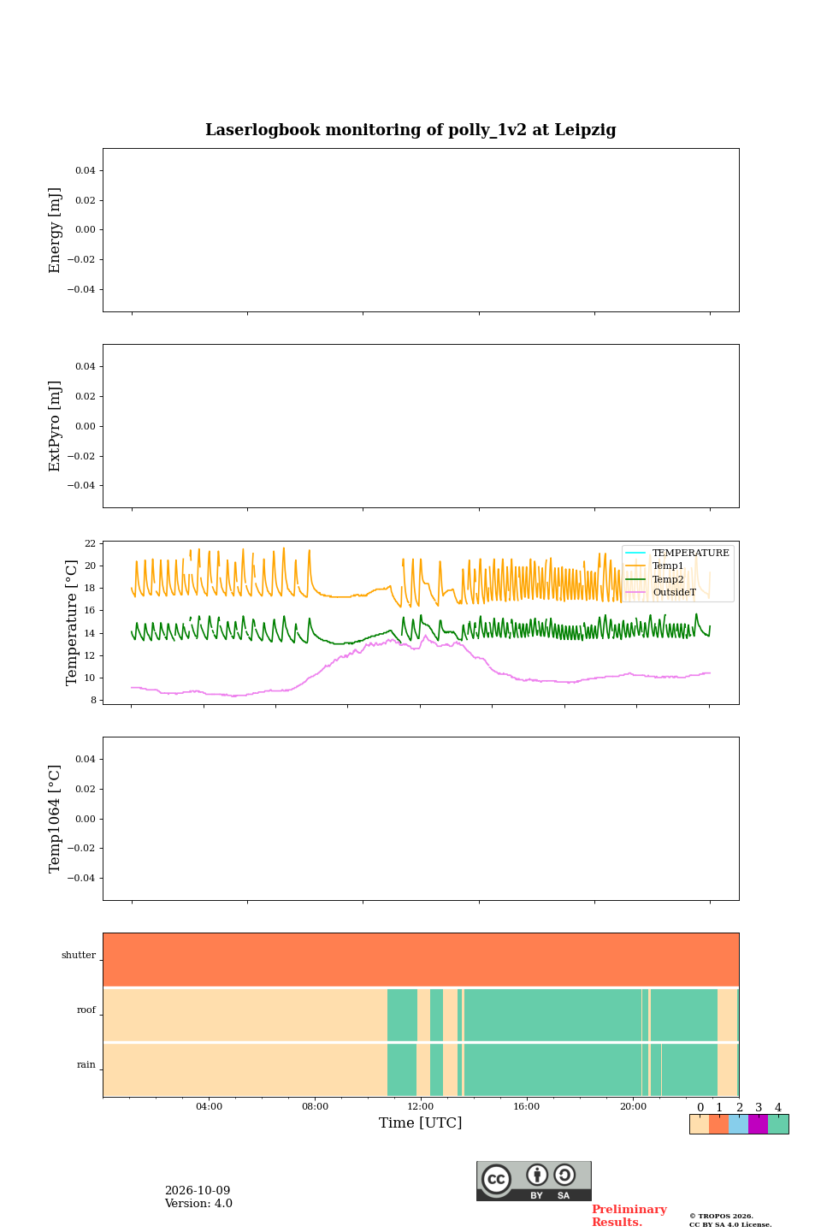Viewport: 821px width, 1232px height.
Task: Click the 12:00 time tick label
Action: pos(421,1106)
